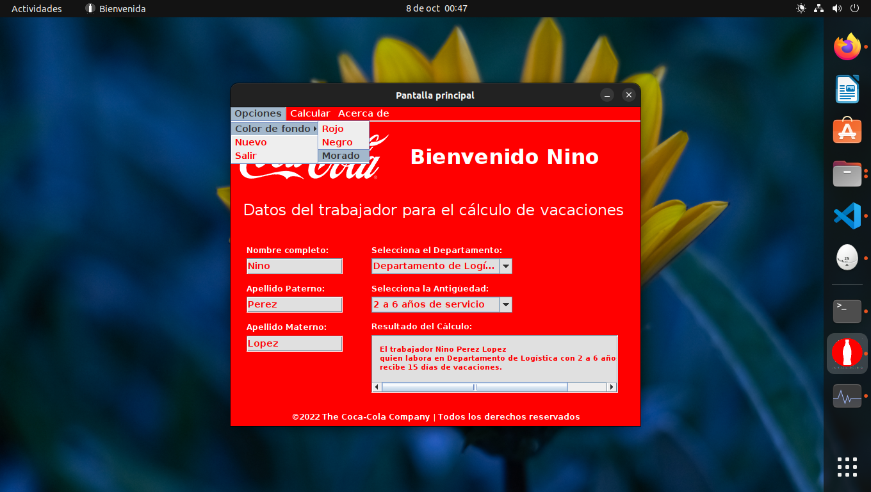Click the Antigüedad dropdown arrow
The width and height of the screenshot is (871, 492).
pyautogui.click(x=506, y=304)
